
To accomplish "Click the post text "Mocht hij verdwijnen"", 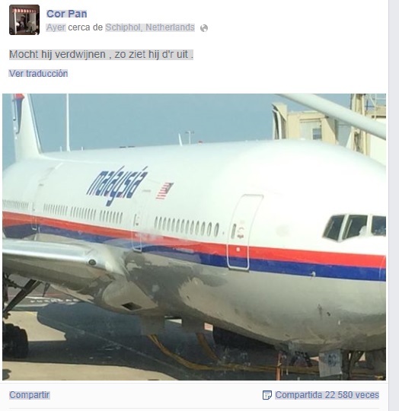I will (57, 55).
